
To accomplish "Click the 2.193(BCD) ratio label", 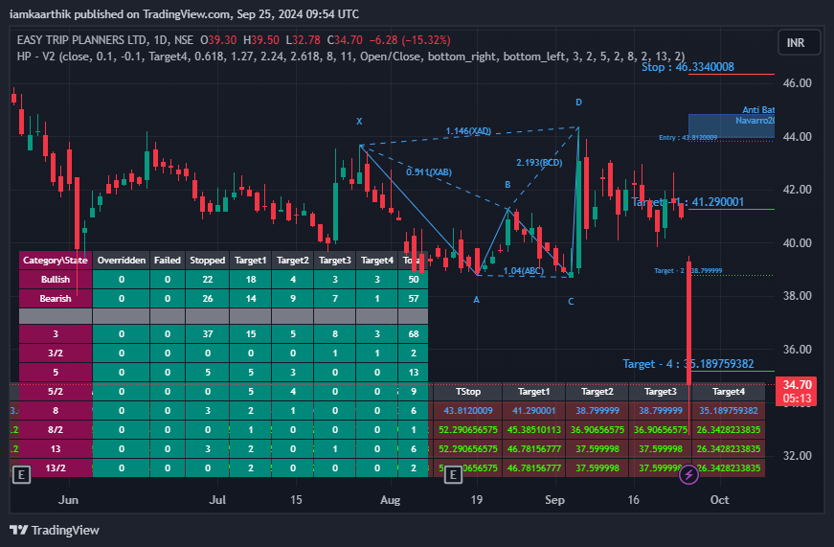I will click(x=539, y=163).
